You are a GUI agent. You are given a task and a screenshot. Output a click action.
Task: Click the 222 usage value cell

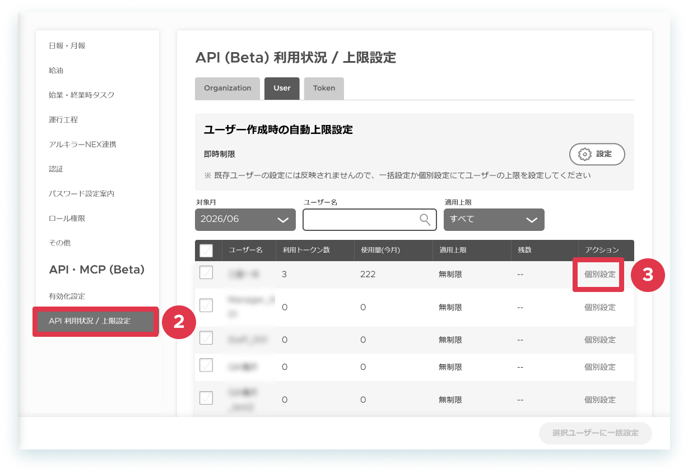point(368,275)
